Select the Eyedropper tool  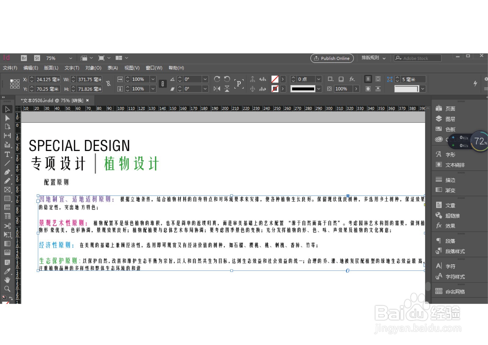[x=7, y=271]
